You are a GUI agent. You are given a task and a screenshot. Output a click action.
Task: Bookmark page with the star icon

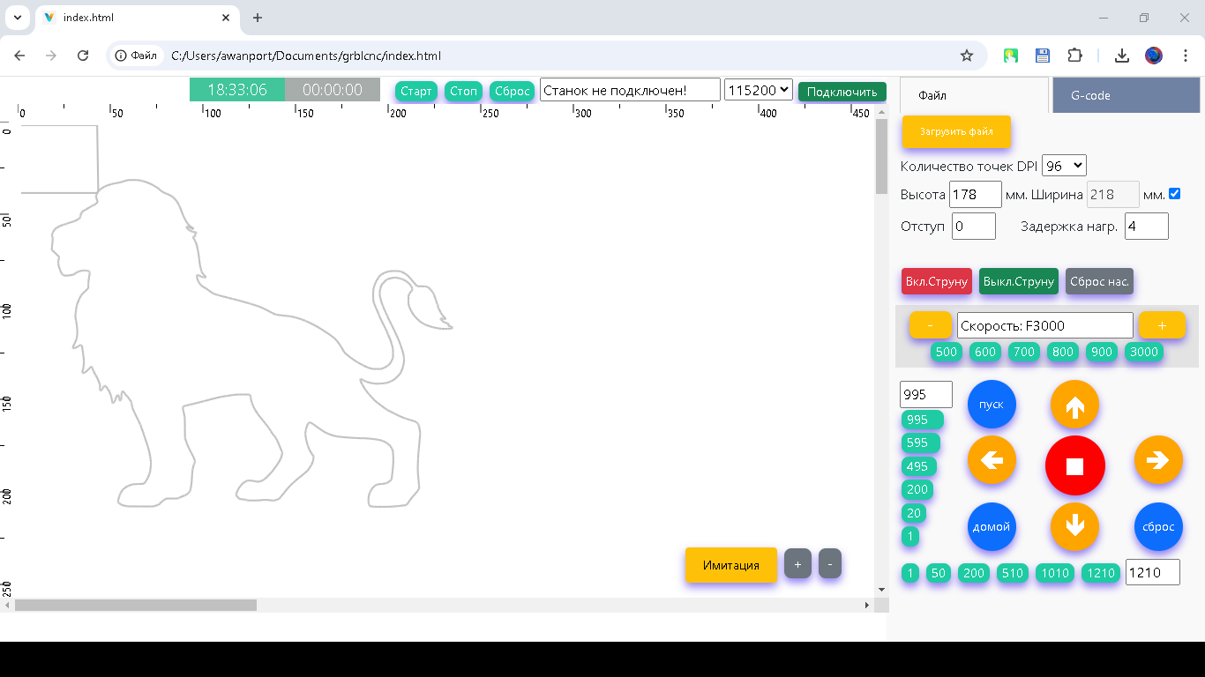[x=967, y=56]
